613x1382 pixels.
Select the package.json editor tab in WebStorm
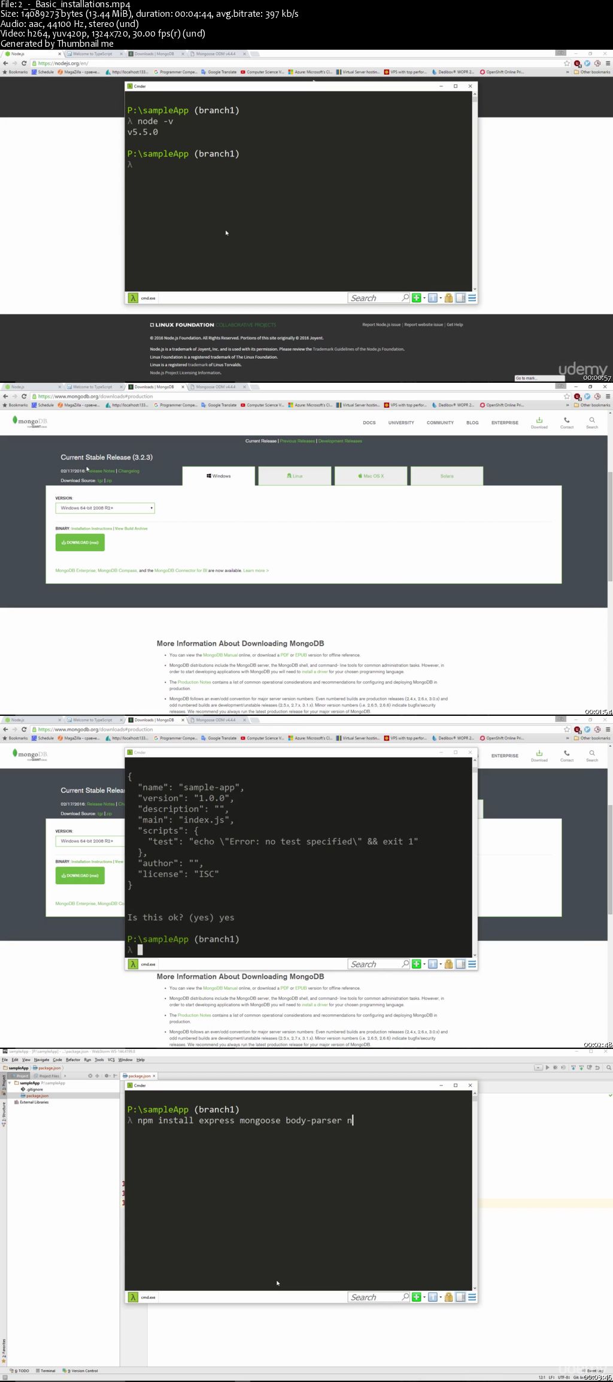coord(139,1076)
